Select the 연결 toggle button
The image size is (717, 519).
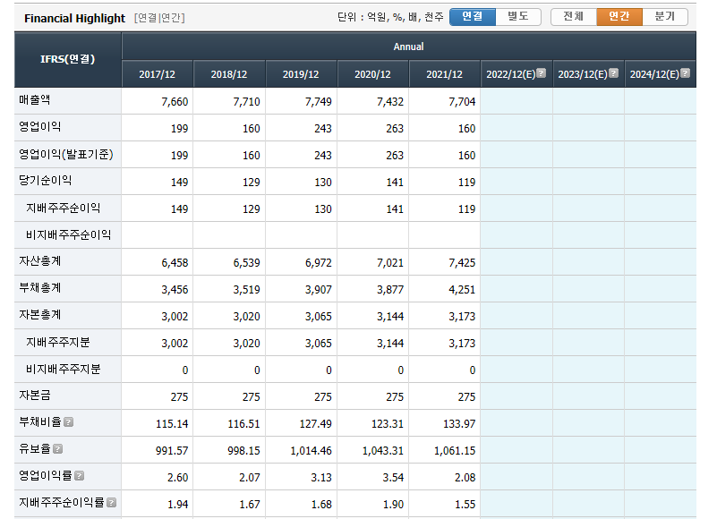tap(473, 17)
